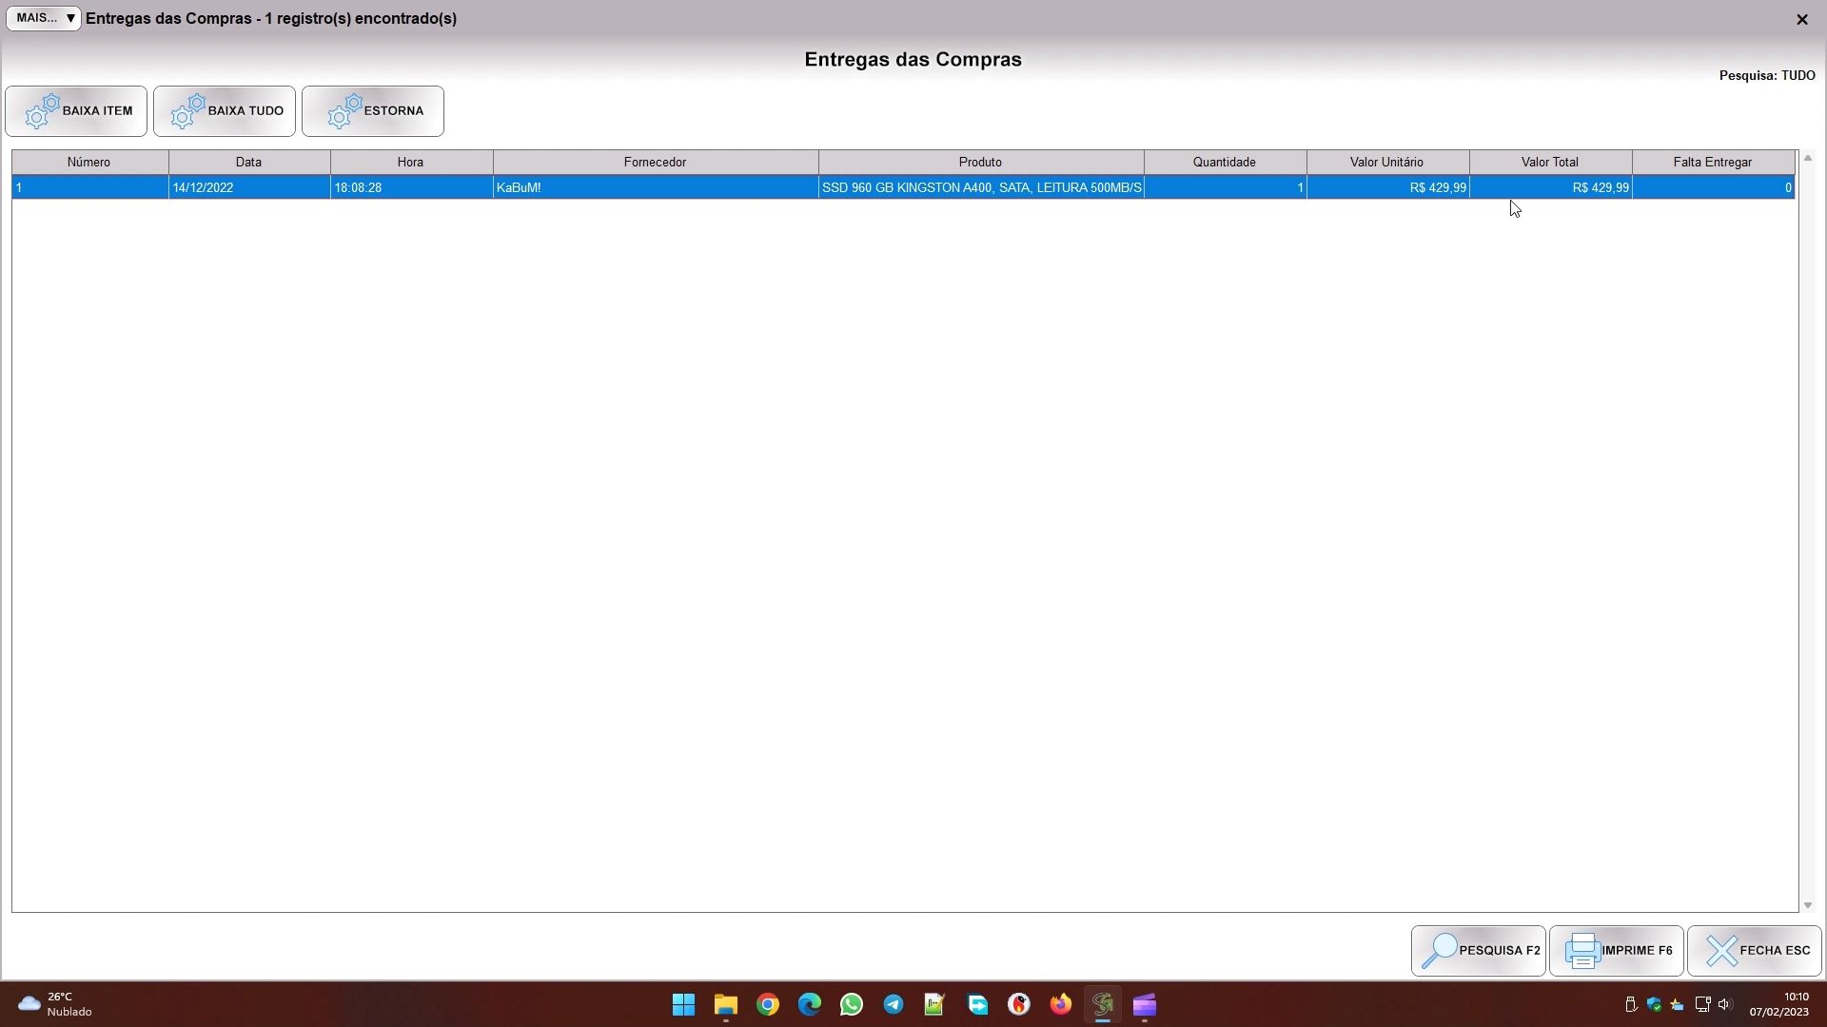
Task: Click the purple clapperboard taskbar icon
Action: tap(1145, 1004)
